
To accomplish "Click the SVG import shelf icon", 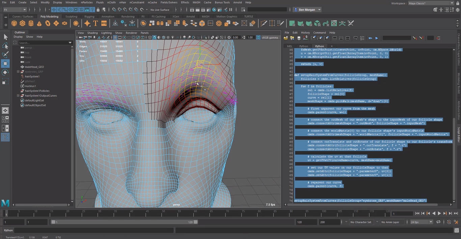I will point(104,23).
